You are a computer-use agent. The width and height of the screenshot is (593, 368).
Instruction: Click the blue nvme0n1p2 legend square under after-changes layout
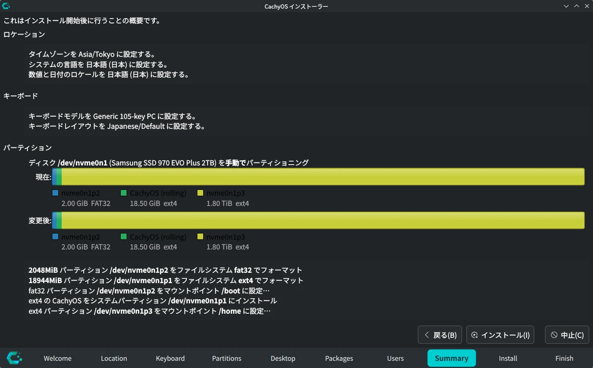click(x=55, y=237)
